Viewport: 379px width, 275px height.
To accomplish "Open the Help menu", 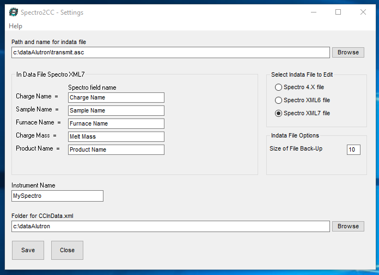I will pyautogui.click(x=15, y=26).
